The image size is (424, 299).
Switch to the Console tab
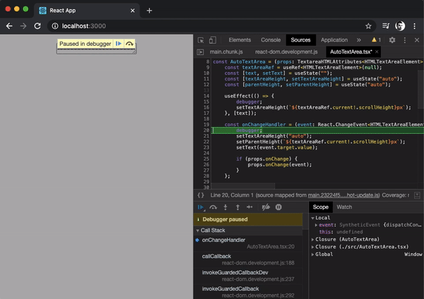tap(270, 40)
